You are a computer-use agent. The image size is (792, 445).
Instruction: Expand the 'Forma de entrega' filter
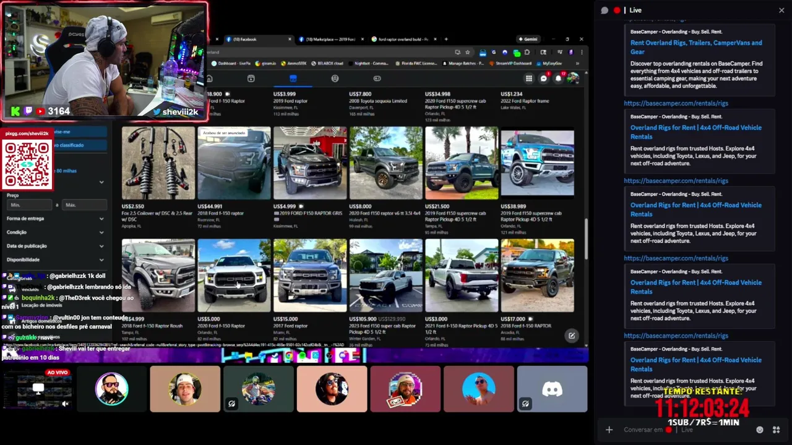55,218
